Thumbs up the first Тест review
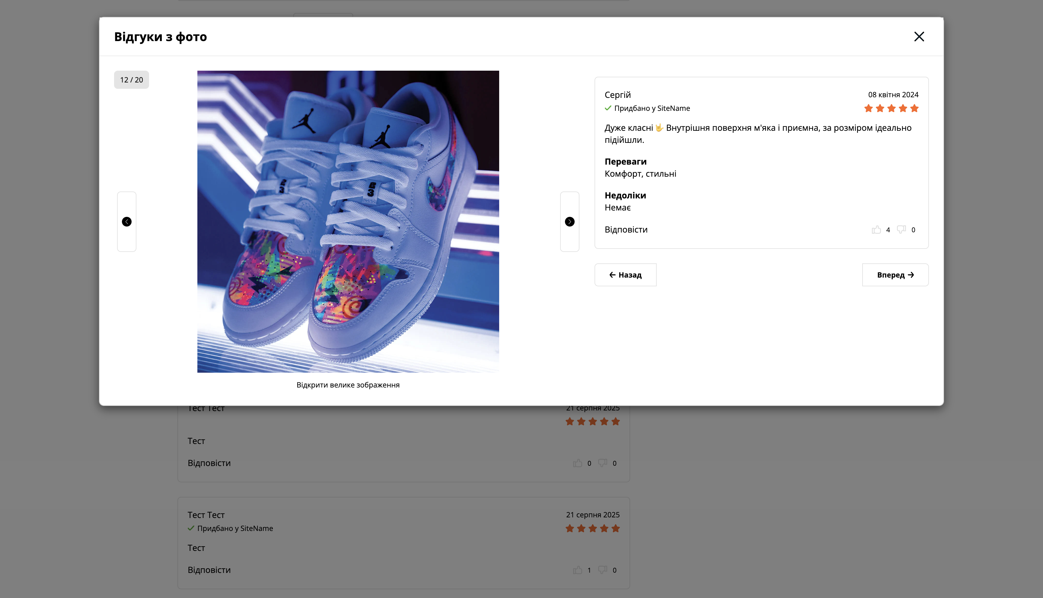 [x=577, y=463]
